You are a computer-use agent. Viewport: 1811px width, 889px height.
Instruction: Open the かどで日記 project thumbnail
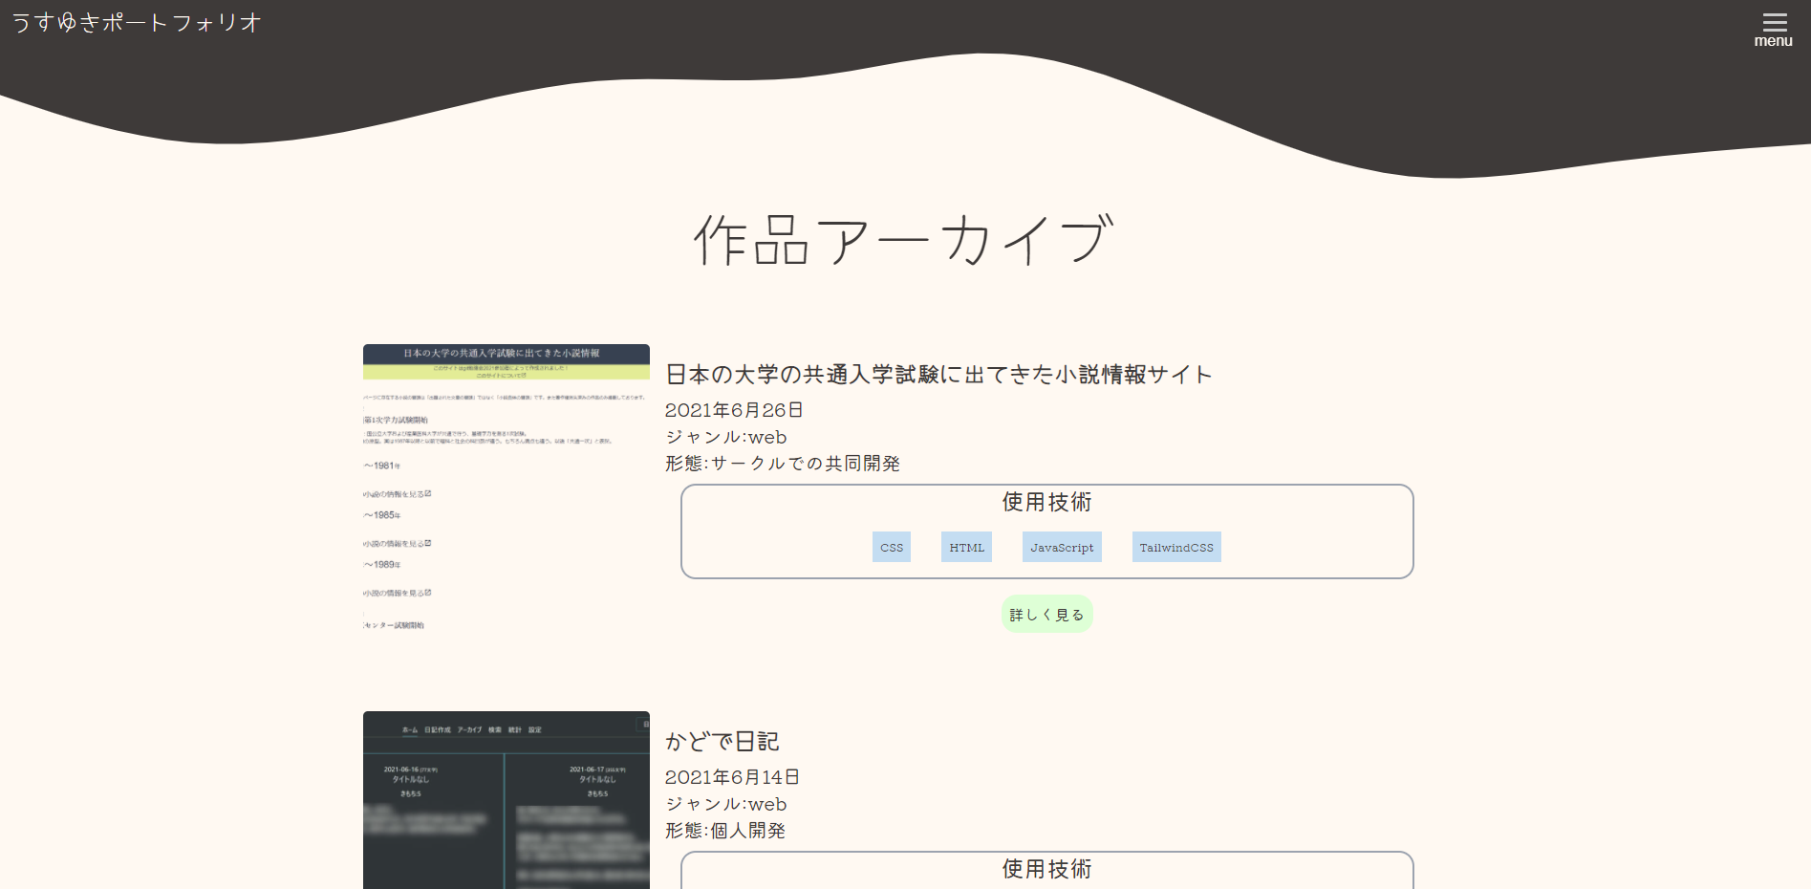click(x=507, y=800)
